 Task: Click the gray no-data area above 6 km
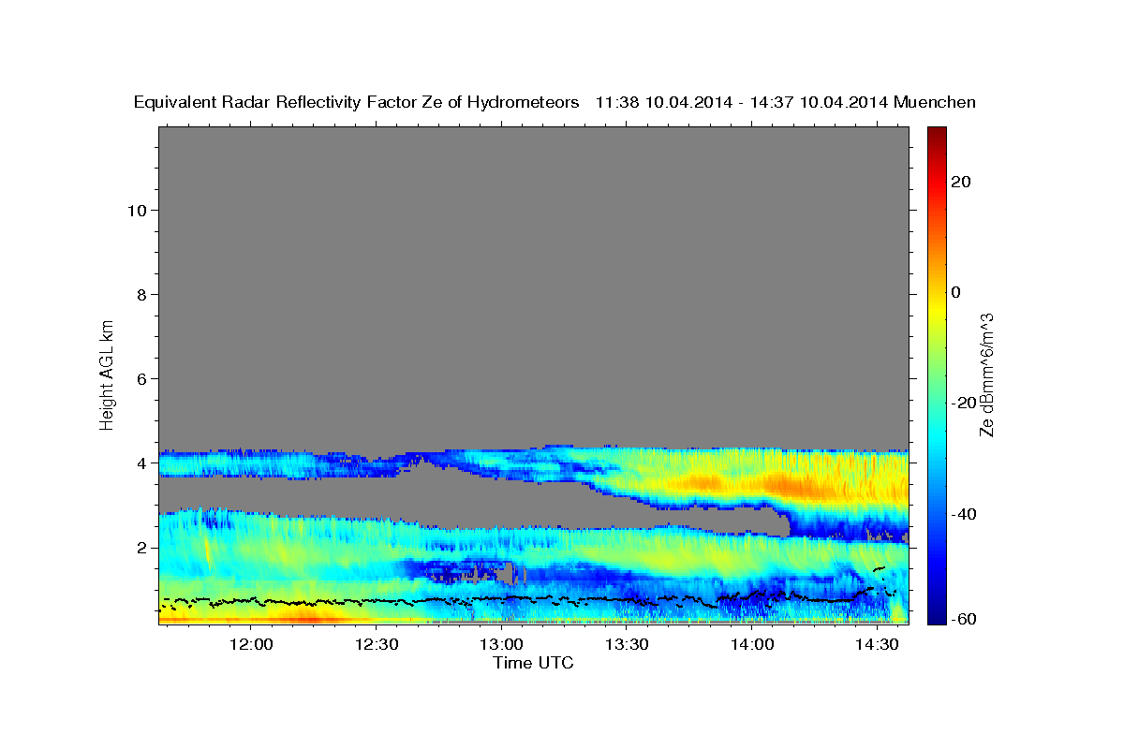[533, 253]
